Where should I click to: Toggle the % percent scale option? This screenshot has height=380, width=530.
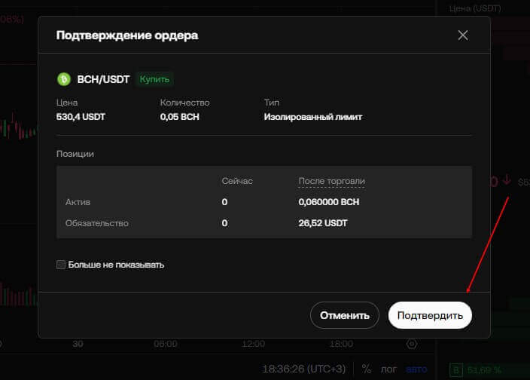[x=367, y=369]
